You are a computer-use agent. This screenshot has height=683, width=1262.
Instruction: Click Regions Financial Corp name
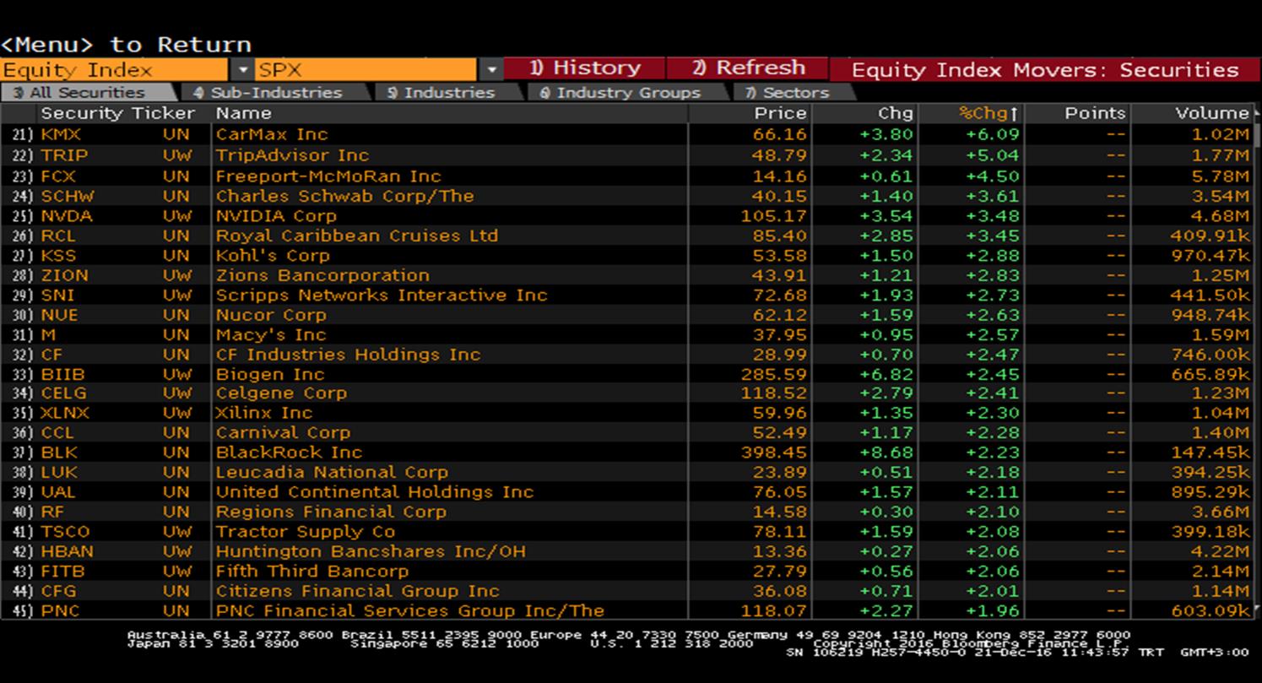(331, 512)
